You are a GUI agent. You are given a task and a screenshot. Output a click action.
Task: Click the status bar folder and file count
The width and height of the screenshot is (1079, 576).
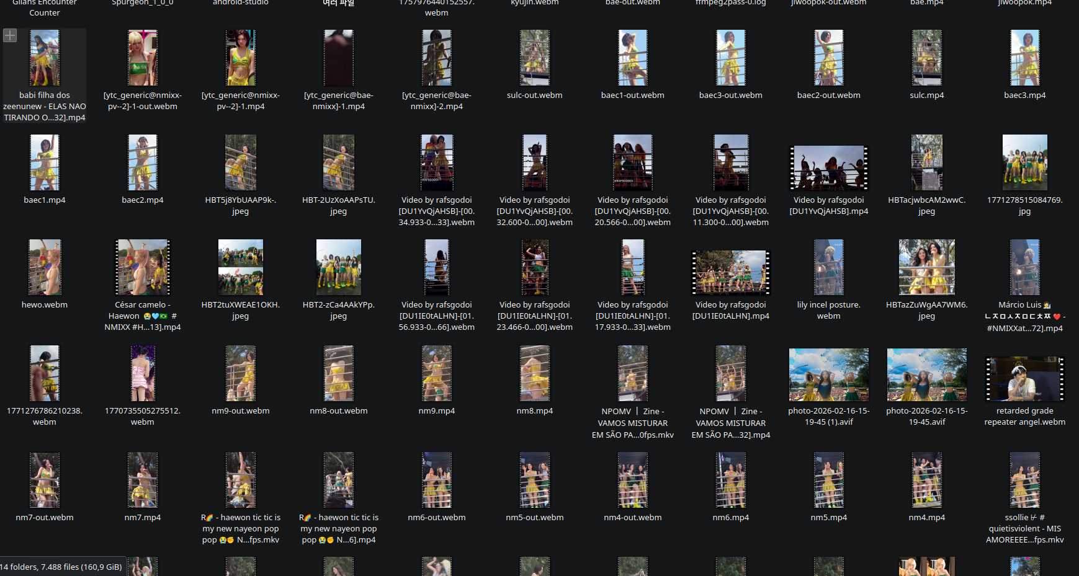61,567
